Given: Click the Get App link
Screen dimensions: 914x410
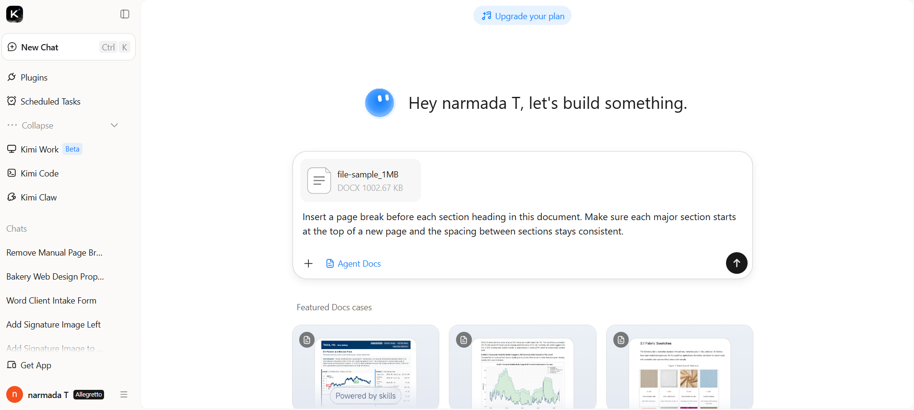Looking at the screenshot, I should [36, 365].
